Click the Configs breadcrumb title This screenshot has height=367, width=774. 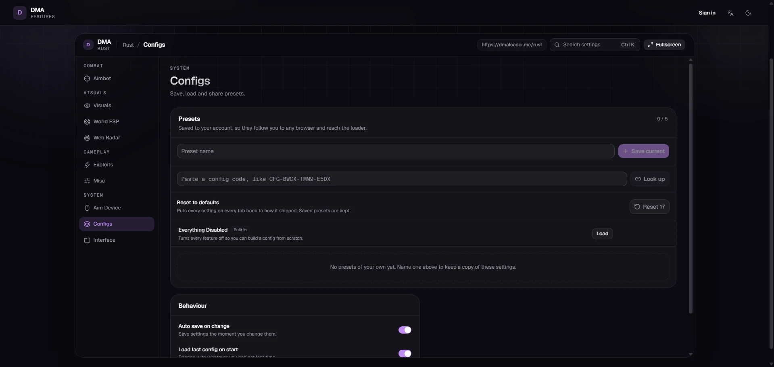pos(154,45)
